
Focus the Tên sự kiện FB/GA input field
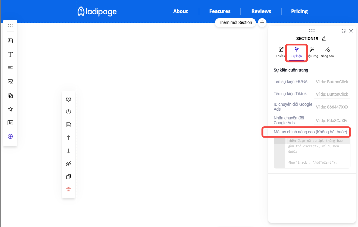coord(332,82)
